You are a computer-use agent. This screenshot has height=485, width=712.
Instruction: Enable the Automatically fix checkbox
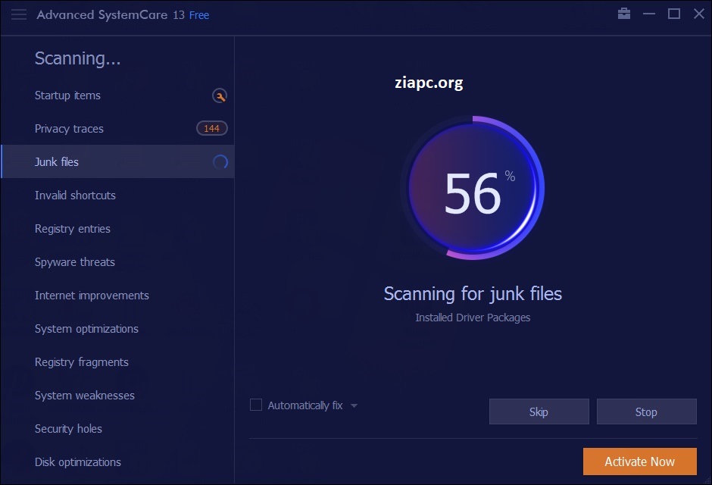coord(255,405)
